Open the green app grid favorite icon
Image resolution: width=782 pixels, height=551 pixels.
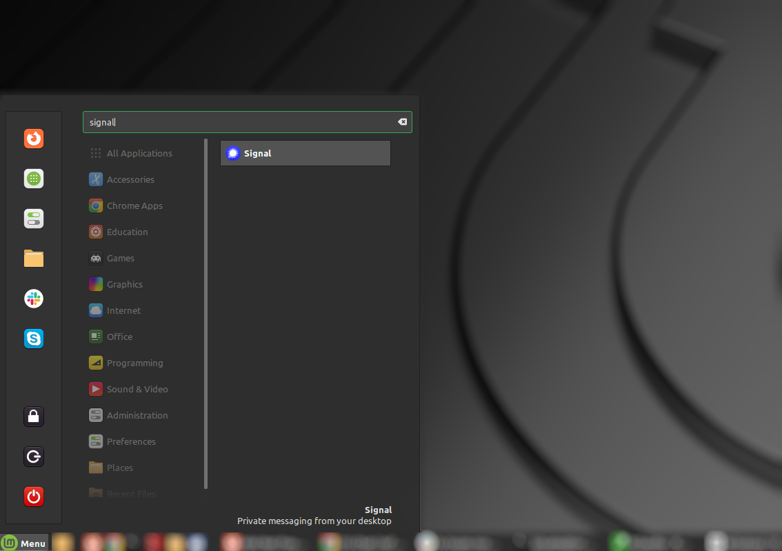point(34,179)
